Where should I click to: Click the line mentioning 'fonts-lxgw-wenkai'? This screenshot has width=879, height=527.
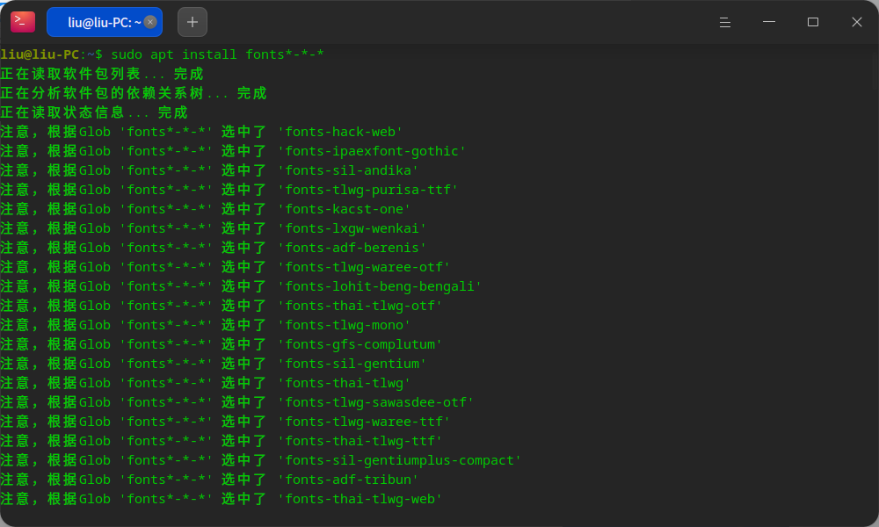(x=213, y=228)
